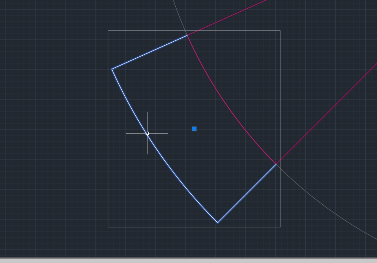Click the right corner where magenta lines intersect

pyautogui.click(x=276, y=164)
